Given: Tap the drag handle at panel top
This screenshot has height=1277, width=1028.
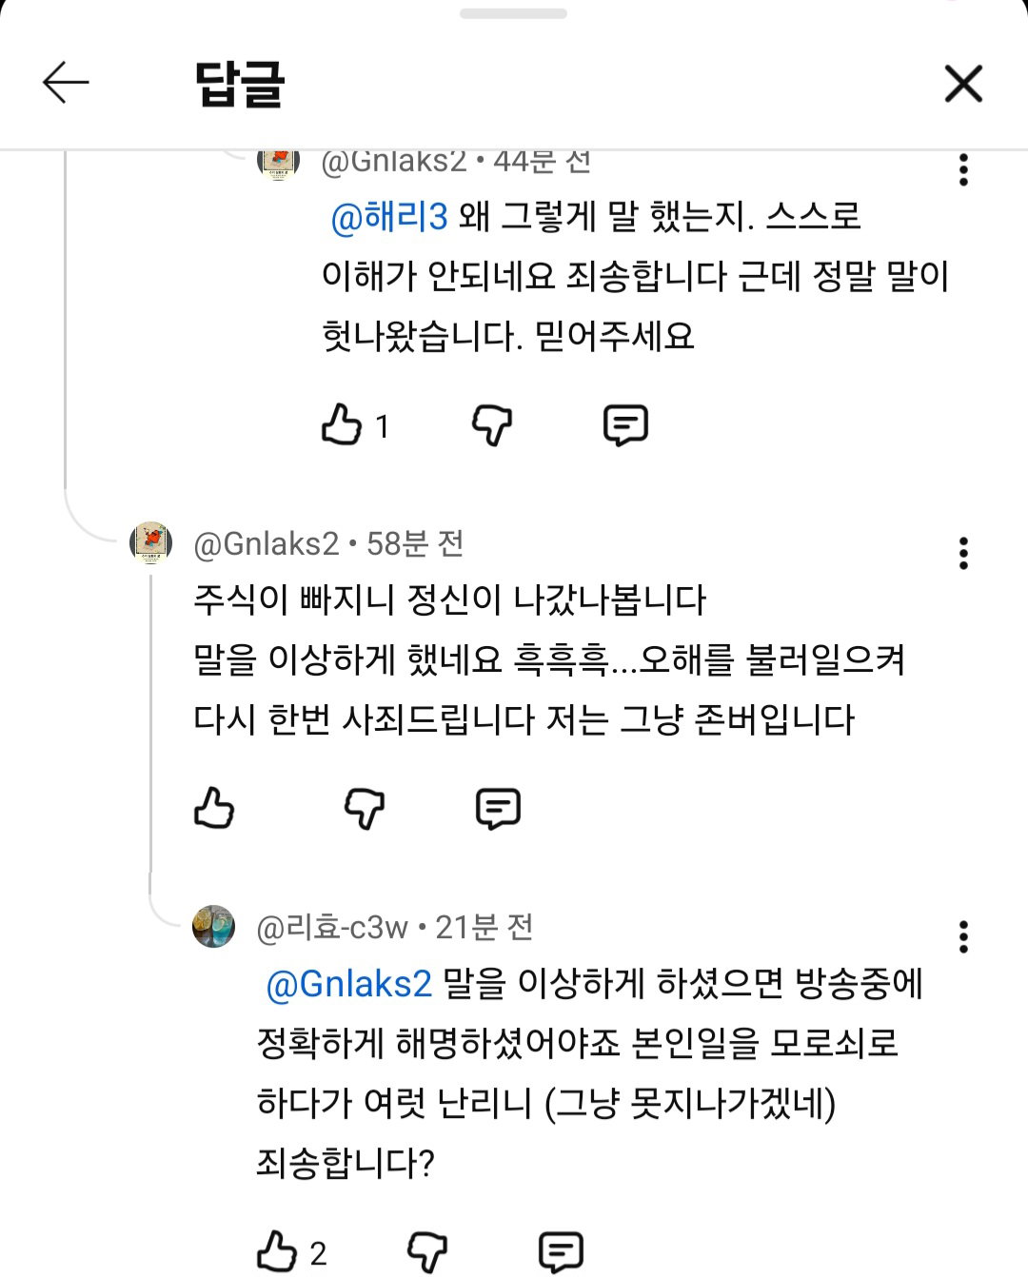Looking at the screenshot, I should (514, 13).
